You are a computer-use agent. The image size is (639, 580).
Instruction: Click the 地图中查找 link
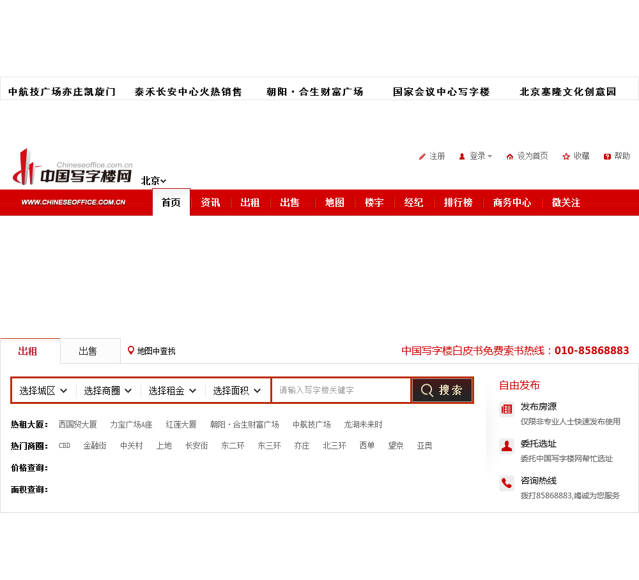tap(156, 351)
